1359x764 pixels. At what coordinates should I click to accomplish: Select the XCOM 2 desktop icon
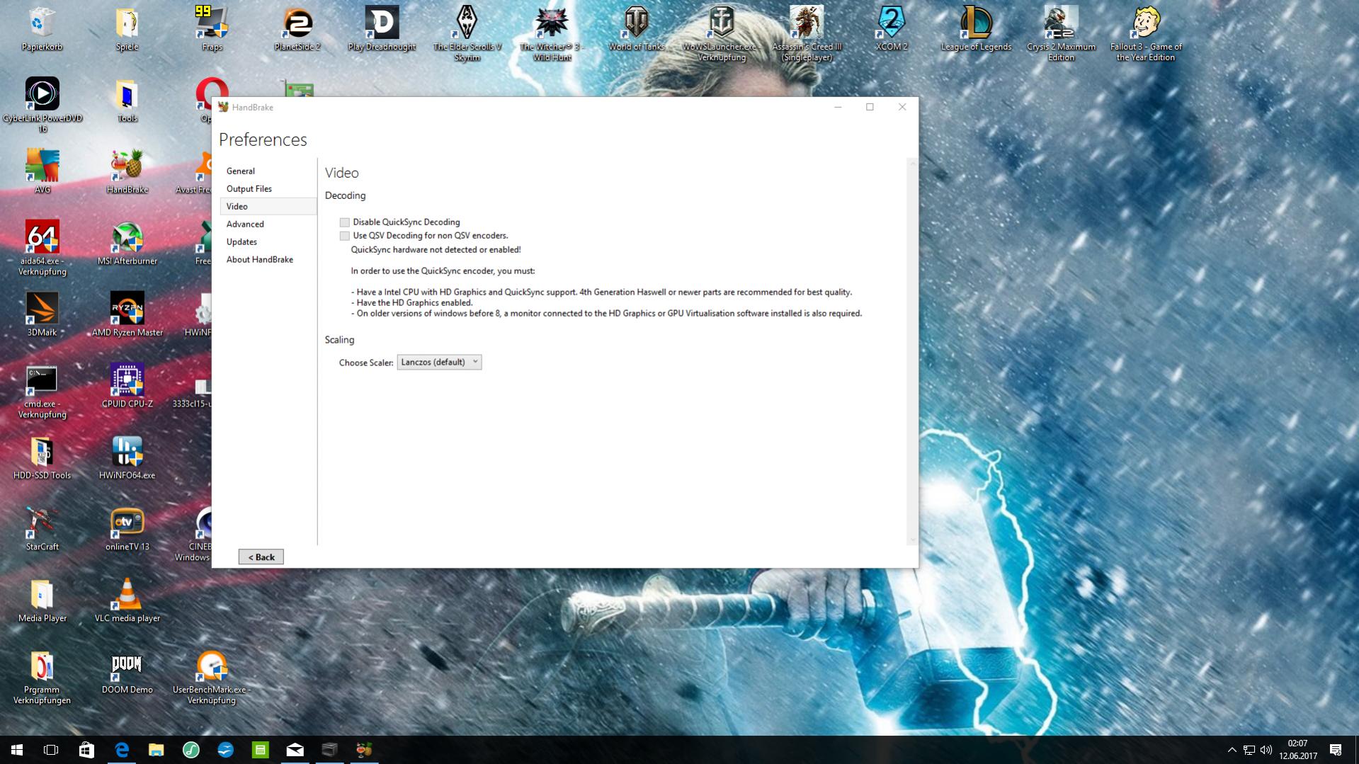tap(892, 30)
